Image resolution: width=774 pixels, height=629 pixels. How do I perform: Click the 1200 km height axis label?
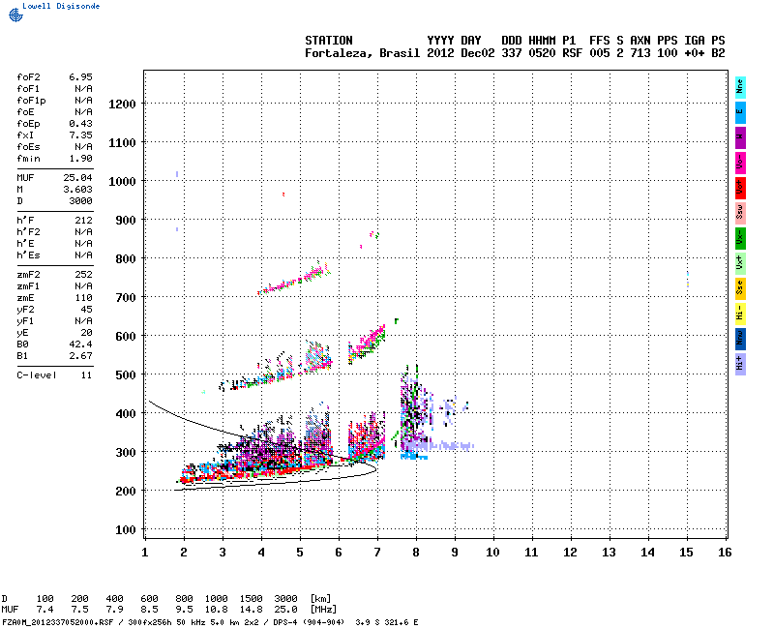click(x=122, y=105)
